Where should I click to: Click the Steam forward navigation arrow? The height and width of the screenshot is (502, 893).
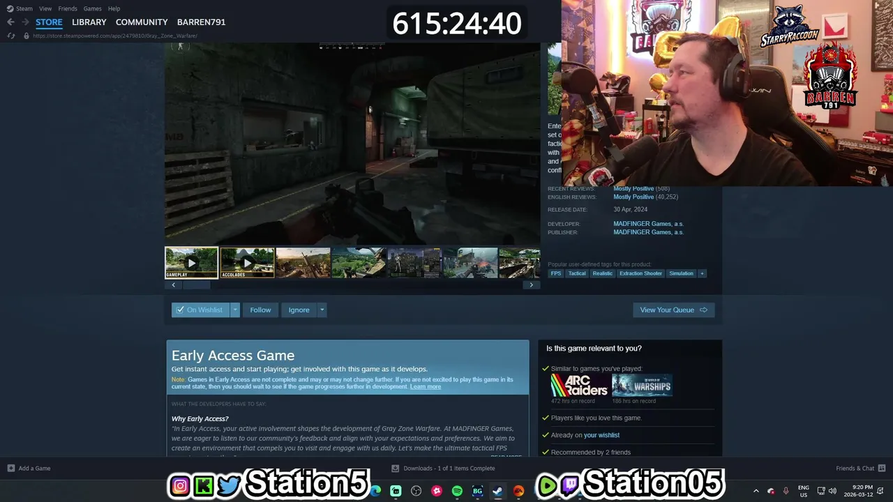click(24, 22)
